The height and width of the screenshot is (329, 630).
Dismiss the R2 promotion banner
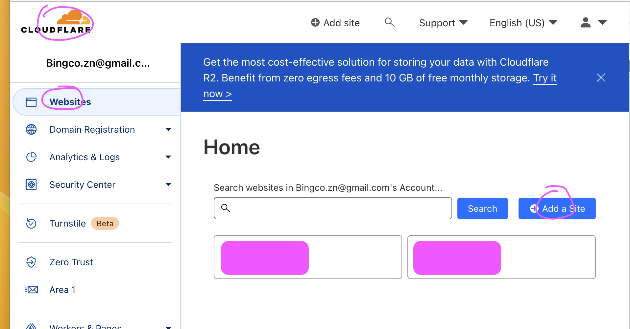coord(601,77)
